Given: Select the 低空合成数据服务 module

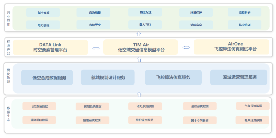Looking at the screenshot, I should coord(47,77).
